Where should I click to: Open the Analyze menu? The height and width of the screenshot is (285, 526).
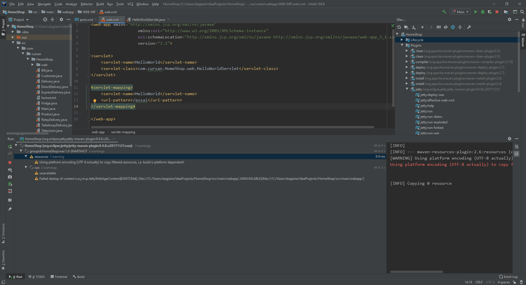pos(71,4)
